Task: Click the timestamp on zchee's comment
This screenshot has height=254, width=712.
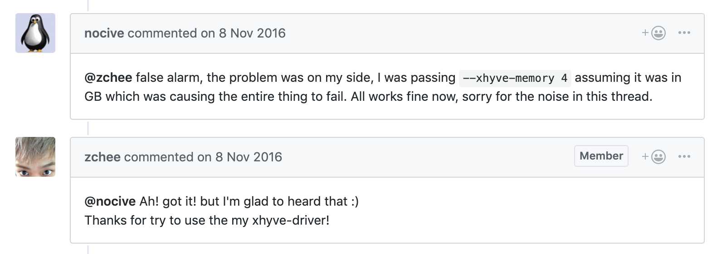Action: coord(249,157)
